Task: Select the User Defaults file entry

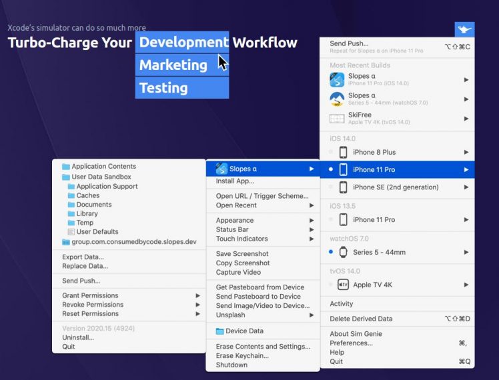Action: point(97,232)
